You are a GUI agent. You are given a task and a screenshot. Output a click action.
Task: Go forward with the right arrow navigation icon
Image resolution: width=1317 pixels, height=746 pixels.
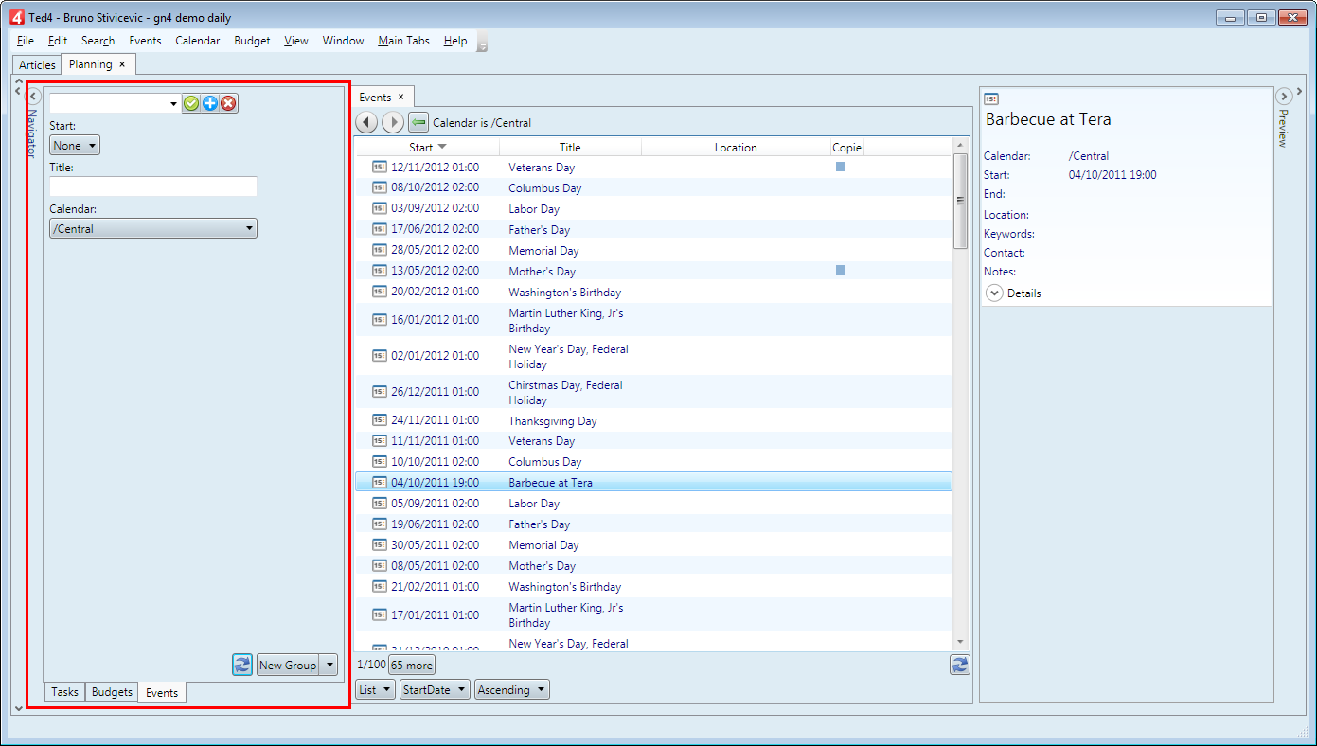392,122
